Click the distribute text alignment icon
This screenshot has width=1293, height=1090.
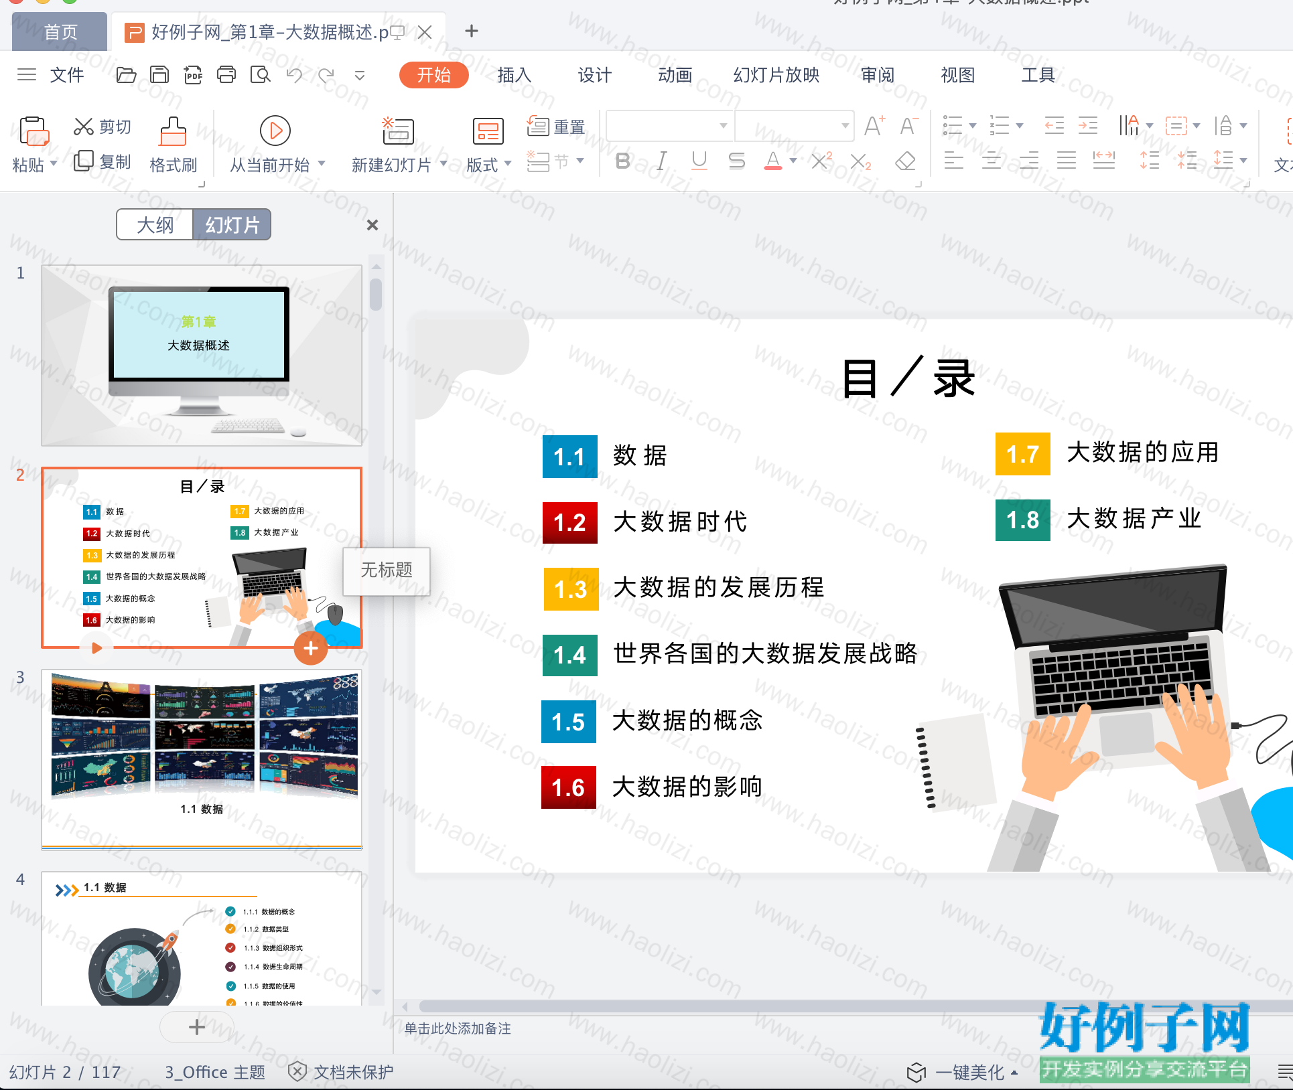(1104, 161)
